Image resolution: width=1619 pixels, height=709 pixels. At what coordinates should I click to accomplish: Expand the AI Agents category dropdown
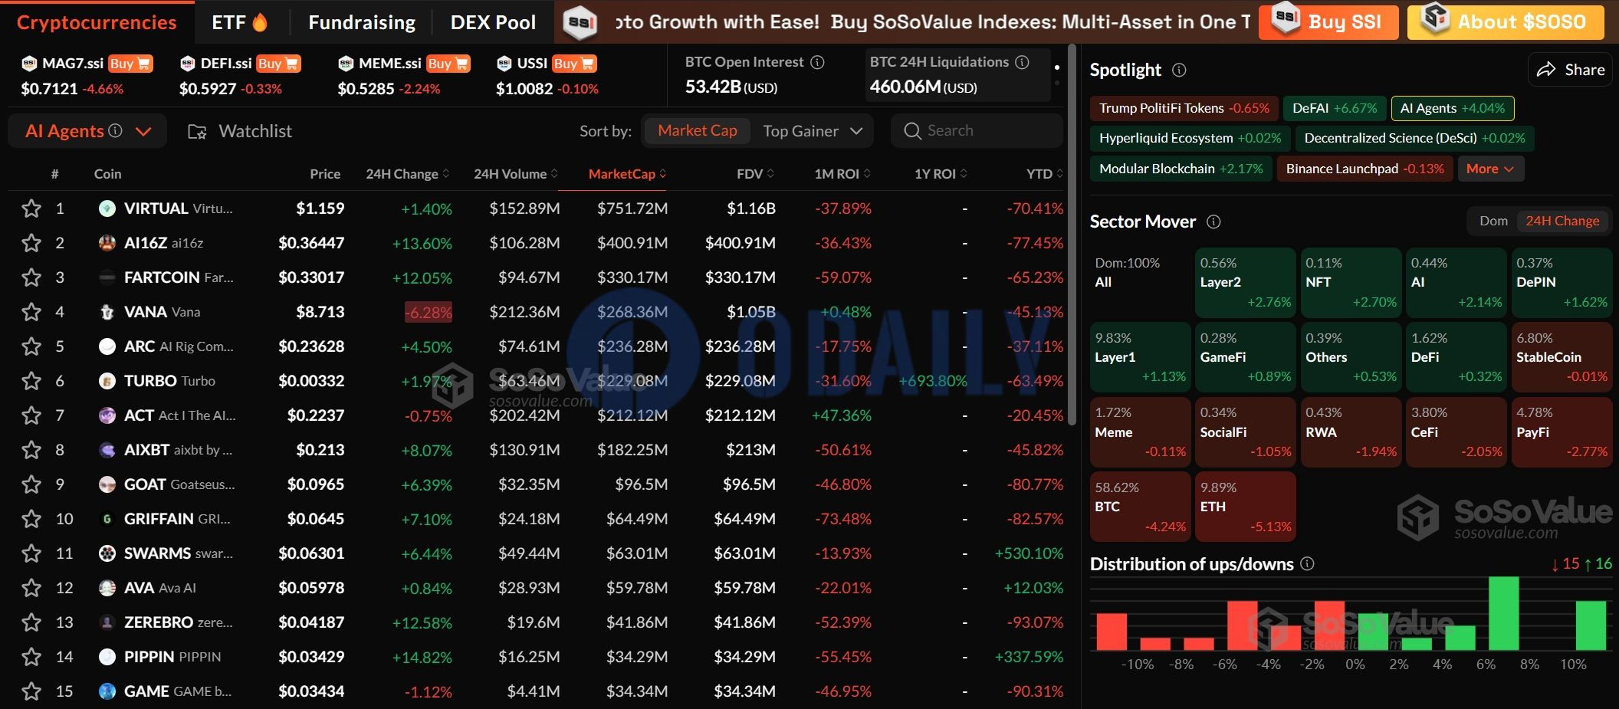pos(143,131)
